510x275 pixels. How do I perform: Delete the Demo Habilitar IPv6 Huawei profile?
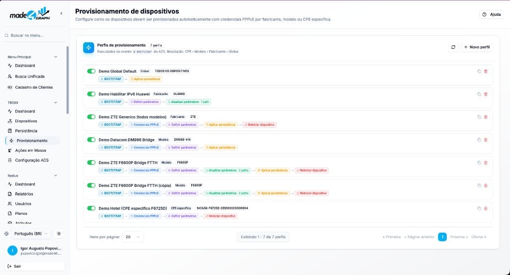(486, 94)
